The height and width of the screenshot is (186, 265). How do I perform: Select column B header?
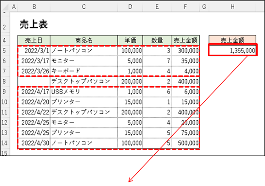click(x=34, y=7)
